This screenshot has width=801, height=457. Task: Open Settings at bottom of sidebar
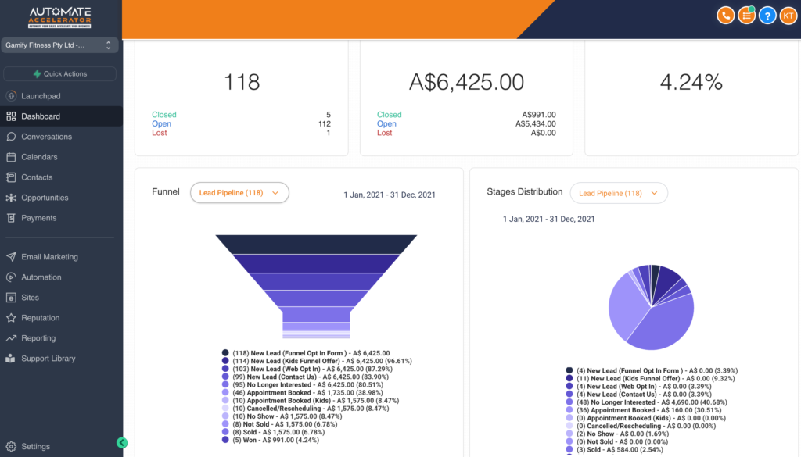click(35, 447)
